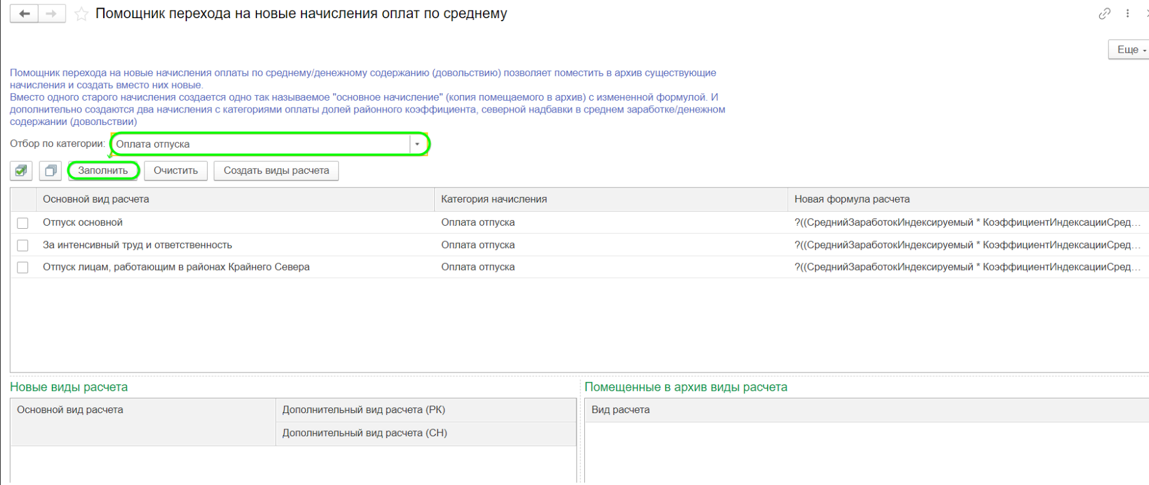The image size is (1149, 485).
Task: Select the Отпуск основной row name
Action: 83,222
